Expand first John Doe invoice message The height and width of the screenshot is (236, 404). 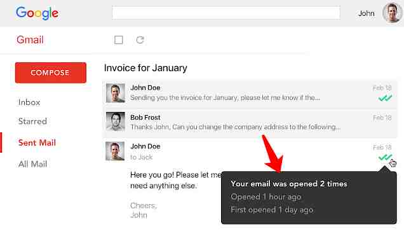[x=250, y=93]
